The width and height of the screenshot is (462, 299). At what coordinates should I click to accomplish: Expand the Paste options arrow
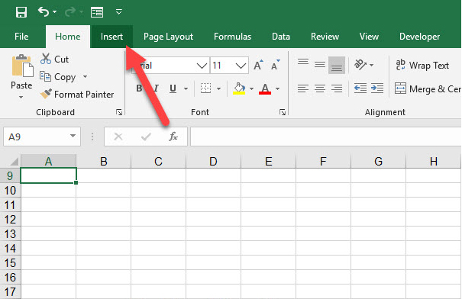pyautogui.click(x=21, y=97)
